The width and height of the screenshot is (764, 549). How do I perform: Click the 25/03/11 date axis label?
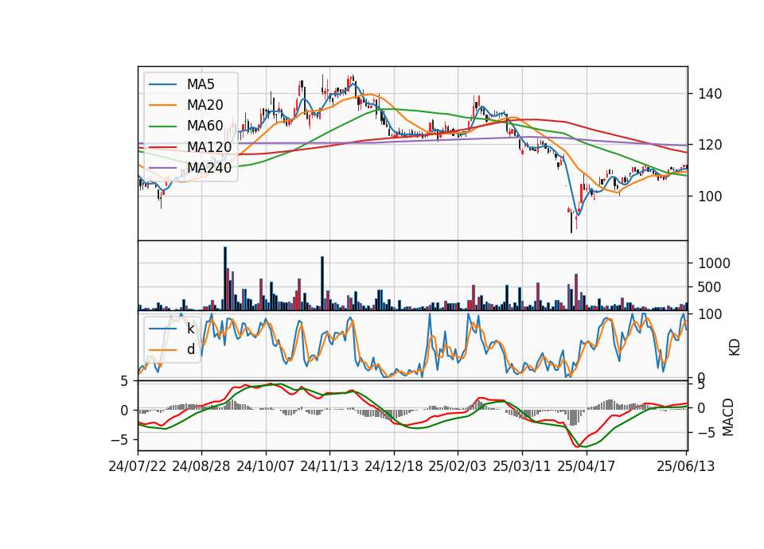[x=522, y=466]
